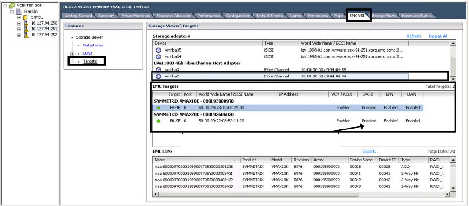Open the LUNs feature link
This screenshot has height=206, width=469.
pos(87,53)
